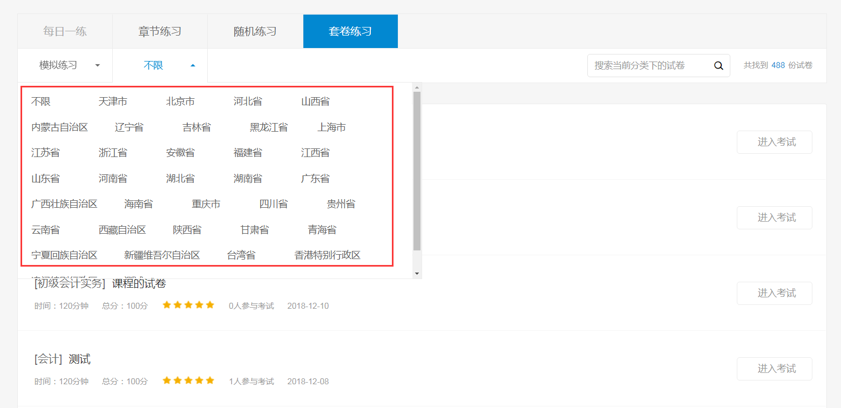This screenshot has height=408, width=841.
Task: Open the 随机练习 tab
Action: pyautogui.click(x=255, y=31)
